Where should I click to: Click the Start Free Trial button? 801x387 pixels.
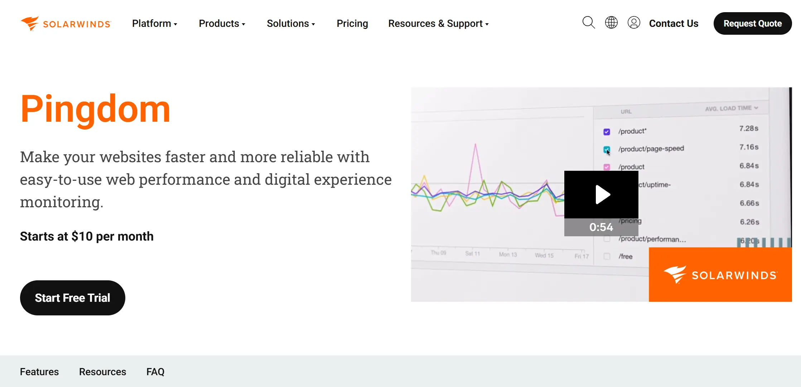(73, 298)
